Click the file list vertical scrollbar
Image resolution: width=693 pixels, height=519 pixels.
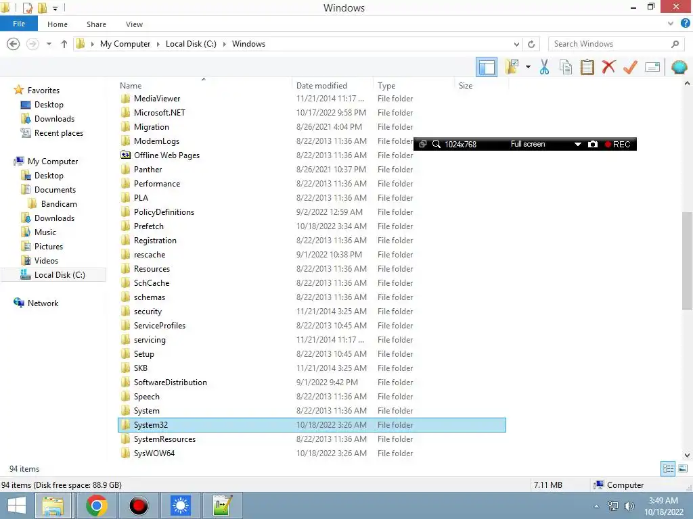click(687, 262)
